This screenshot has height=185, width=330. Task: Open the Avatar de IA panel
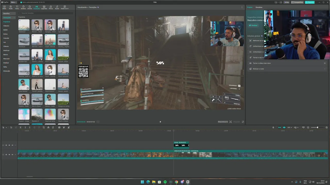point(65,7)
